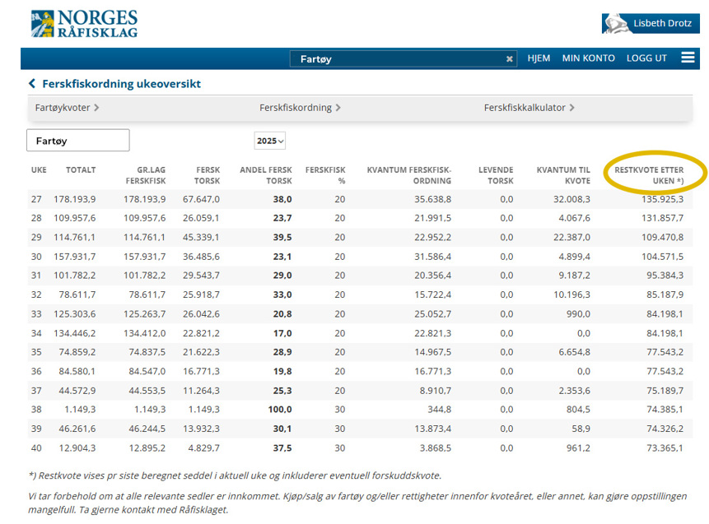
Task: Clear the Fartøy search with X icon
Action: click(510, 59)
